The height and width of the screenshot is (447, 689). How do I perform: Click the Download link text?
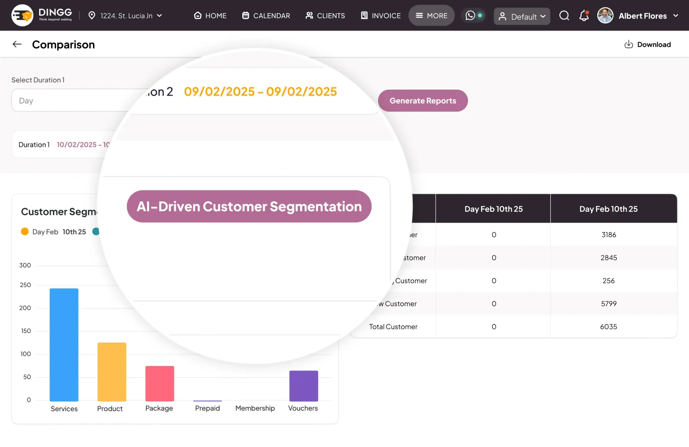[x=654, y=44]
